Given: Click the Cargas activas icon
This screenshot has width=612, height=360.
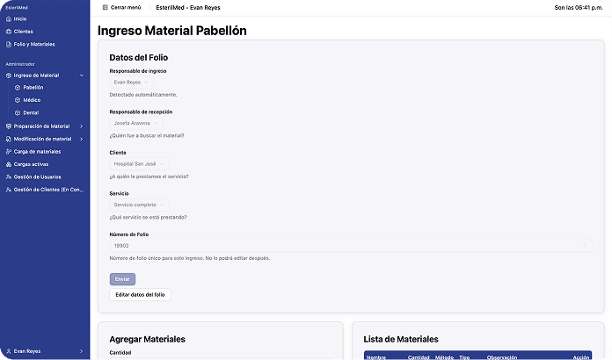Looking at the screenshot, I should (9, 164).
